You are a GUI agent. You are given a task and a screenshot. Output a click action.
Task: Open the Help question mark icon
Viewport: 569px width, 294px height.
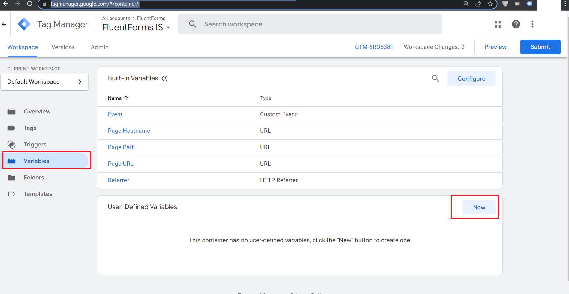516,24
